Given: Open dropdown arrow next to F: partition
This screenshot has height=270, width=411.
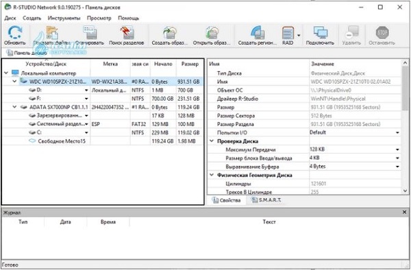Looking at the screenshot, I should [x=86, y=99].
